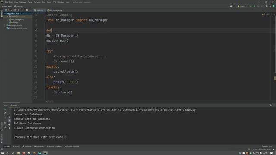
Task: Open the Terminal tool window tab
Action: tap(39, 146)
